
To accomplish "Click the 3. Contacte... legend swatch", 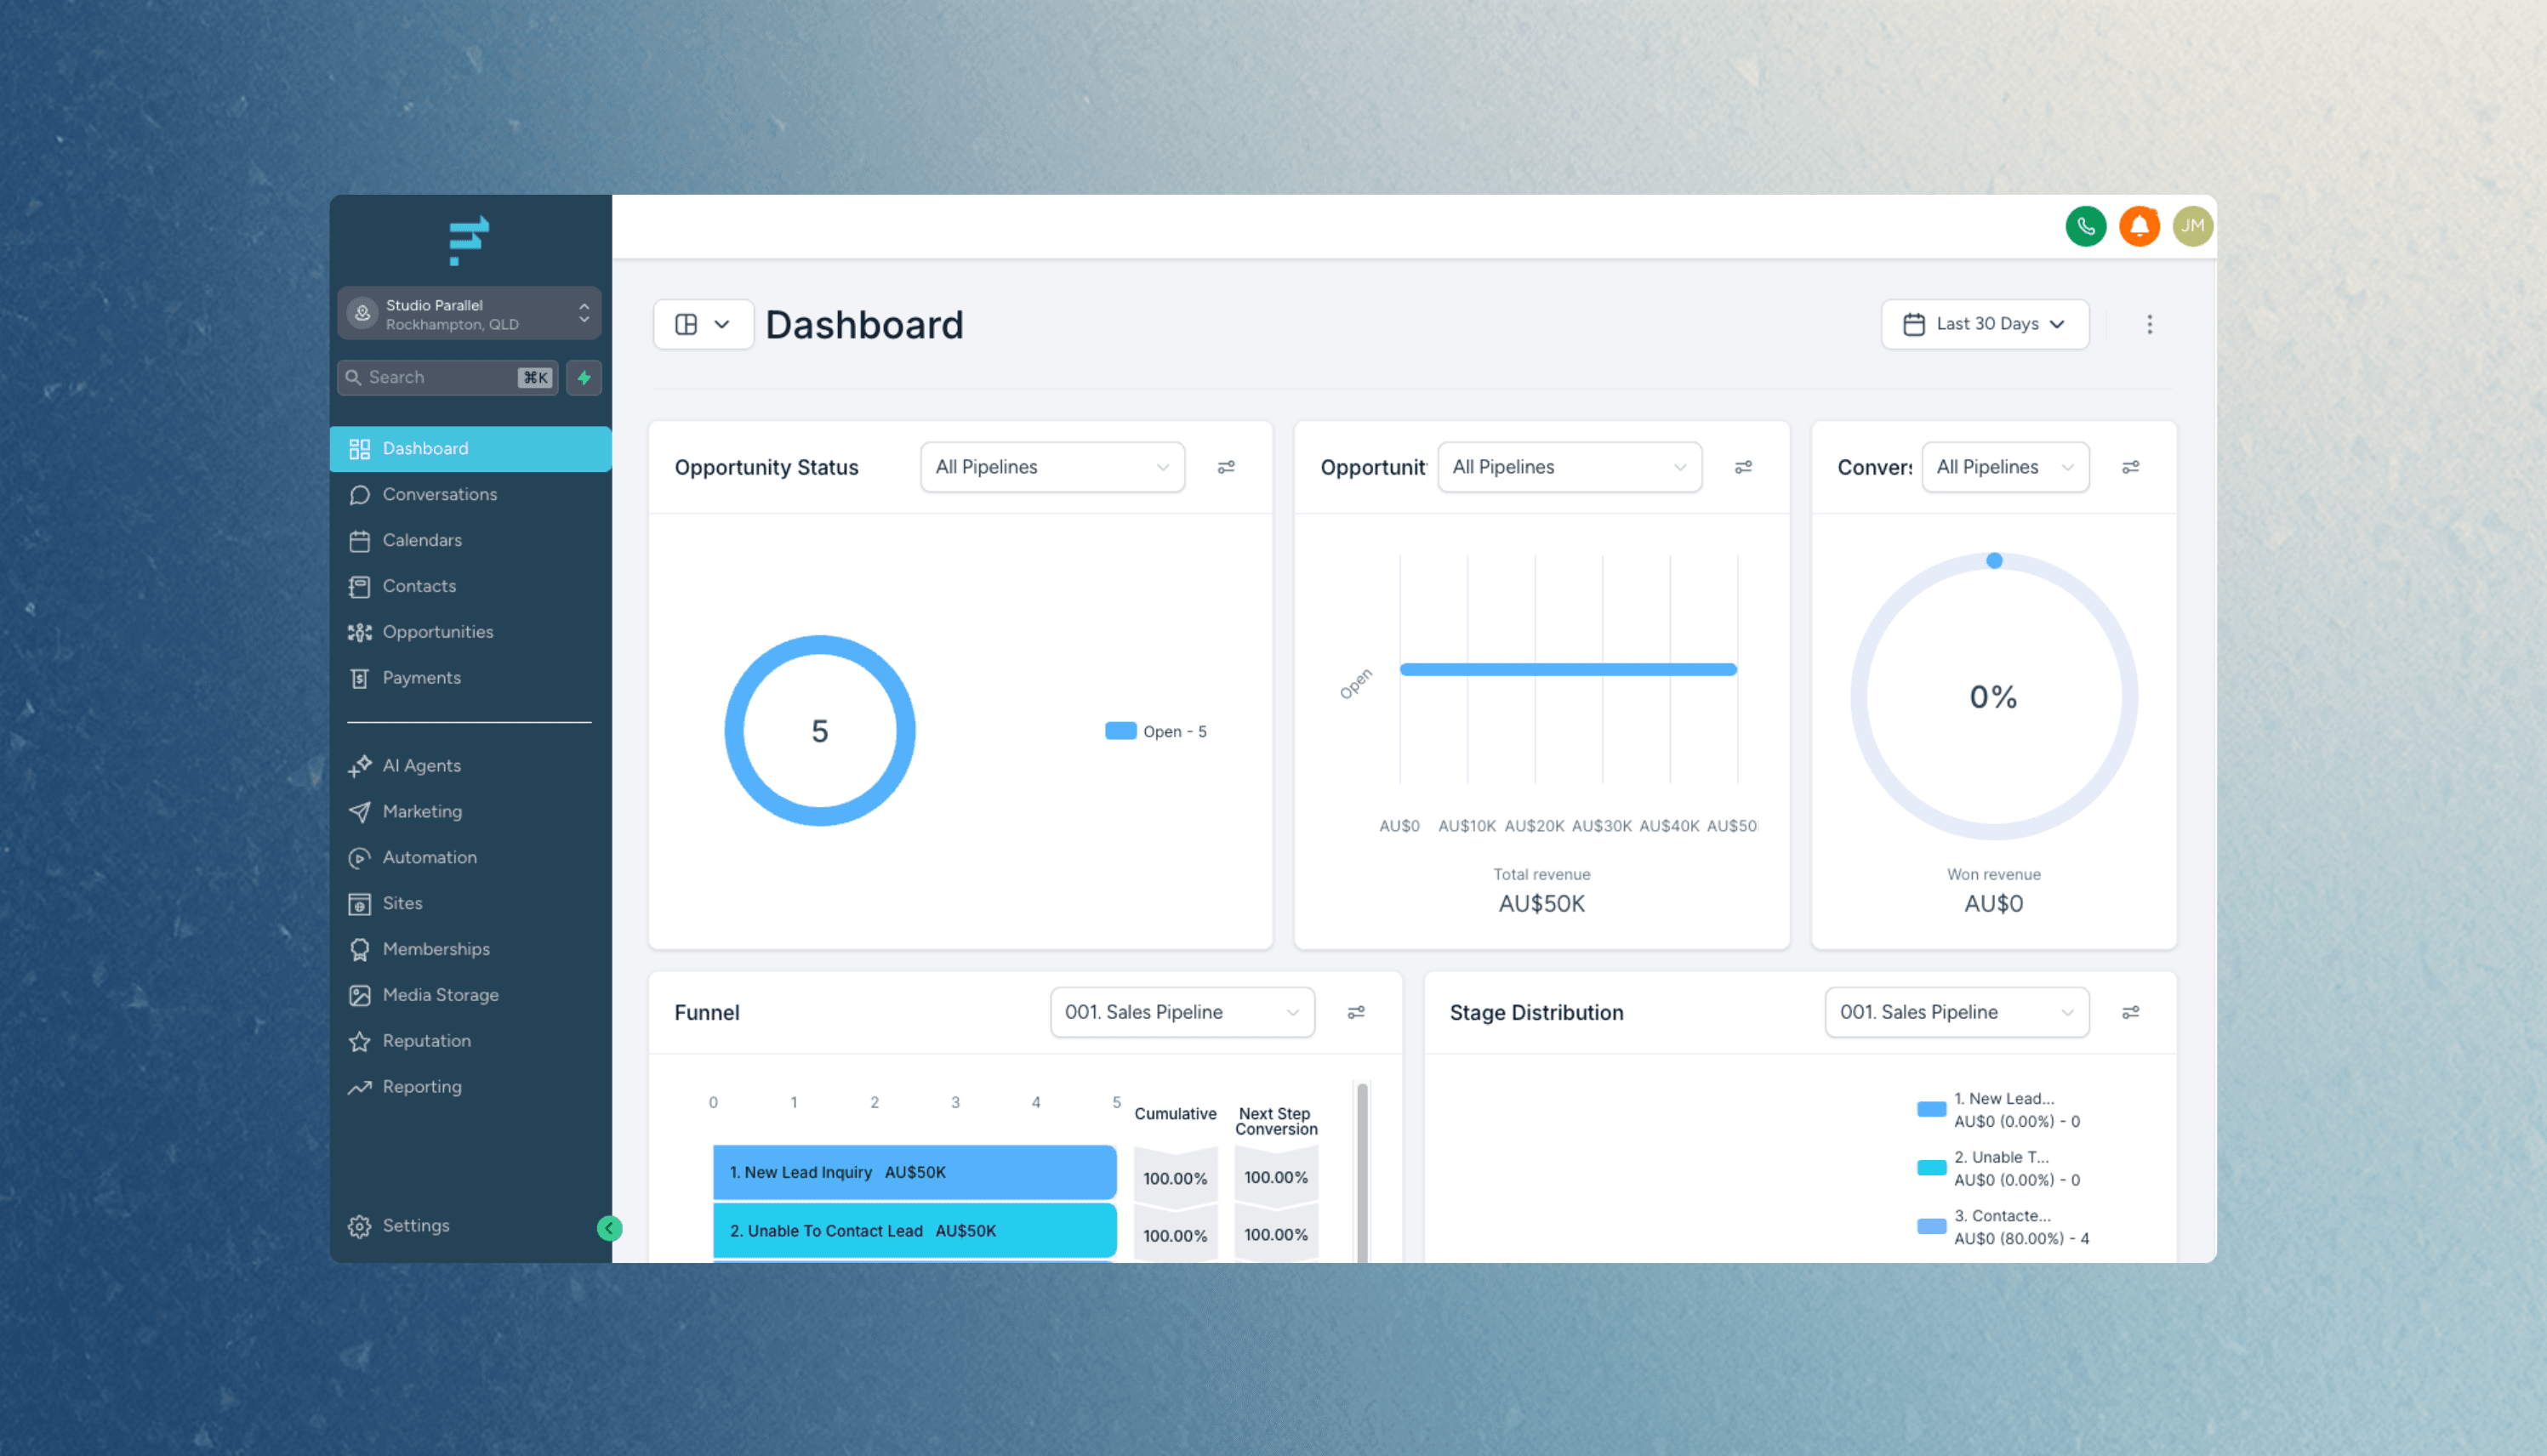I will click(1931, 1227).
